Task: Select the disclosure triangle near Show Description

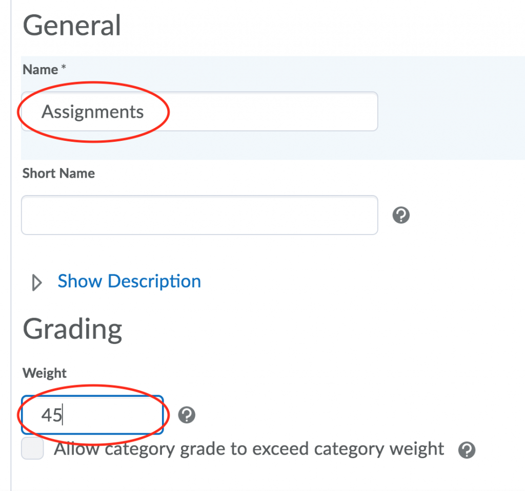Action: [36, 282]
